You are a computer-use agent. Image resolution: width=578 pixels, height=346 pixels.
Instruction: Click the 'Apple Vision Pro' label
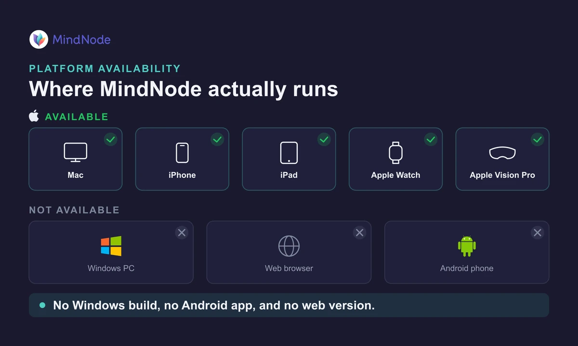click(x=502, y=175)
